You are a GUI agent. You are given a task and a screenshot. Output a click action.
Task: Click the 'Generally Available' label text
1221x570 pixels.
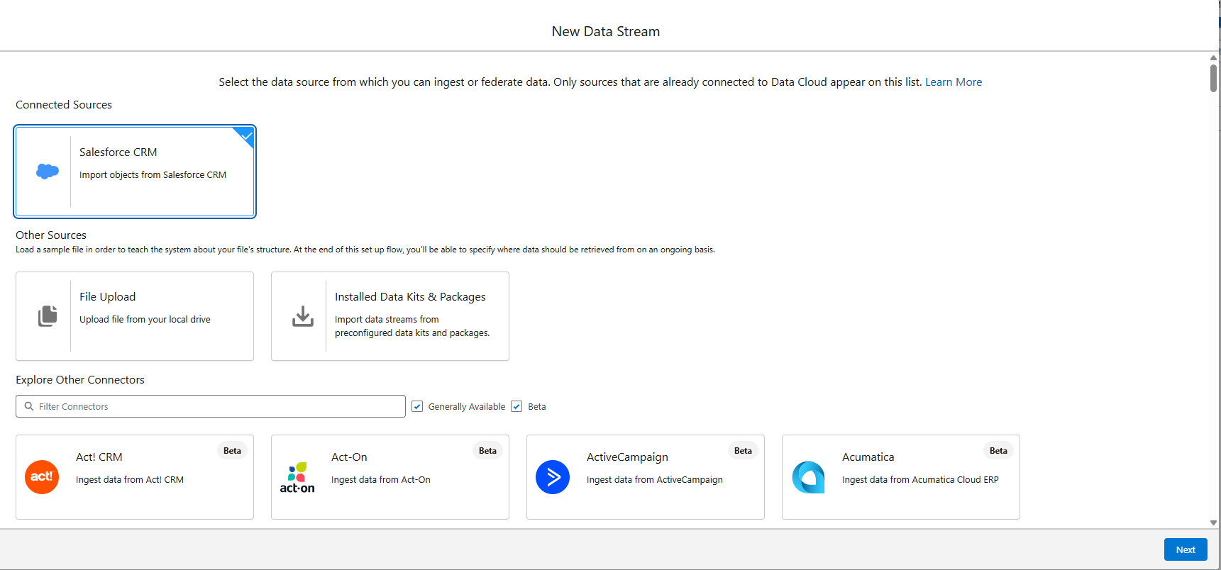click(467, 406)
